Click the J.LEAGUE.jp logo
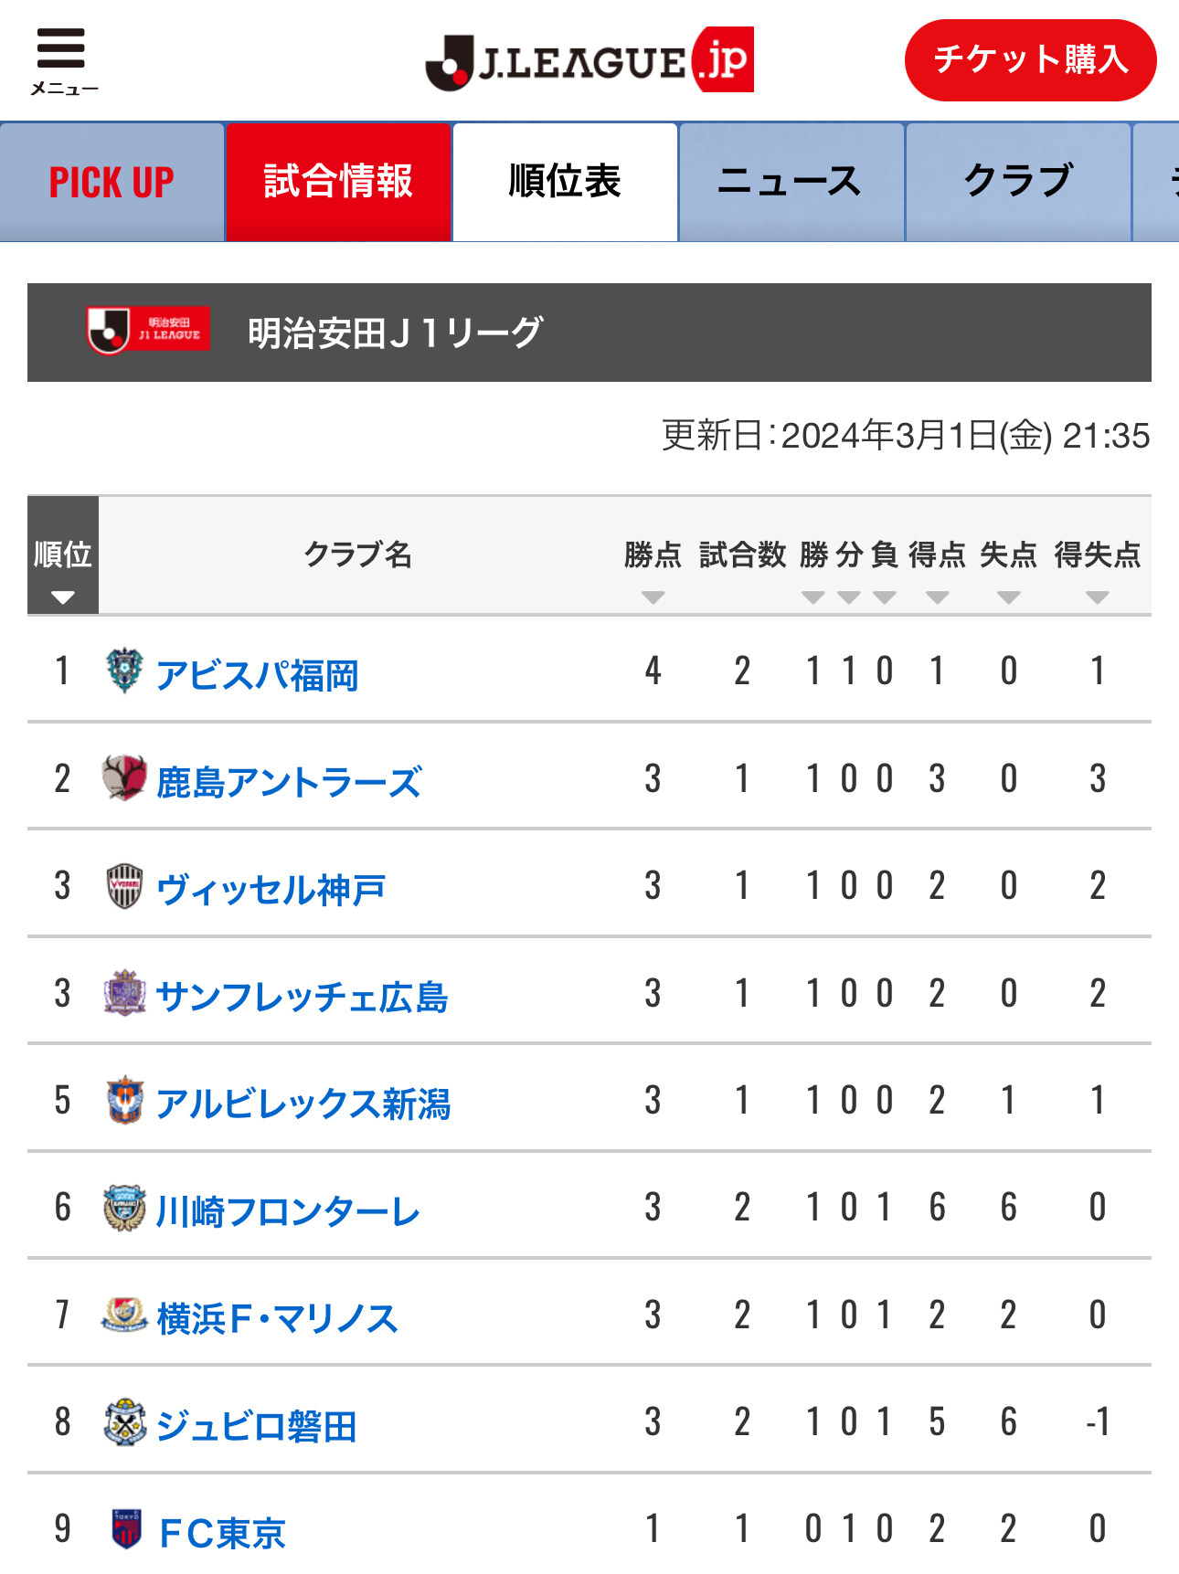This screenshot has height=1574, width=1179. pyautogui.click(x=589, y=60)
